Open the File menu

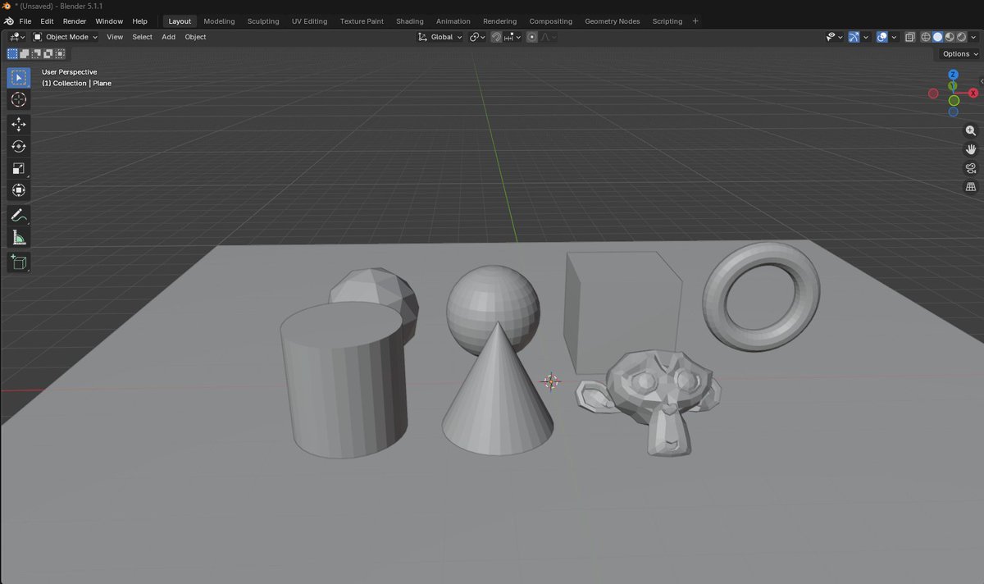(x=25, y=21)
